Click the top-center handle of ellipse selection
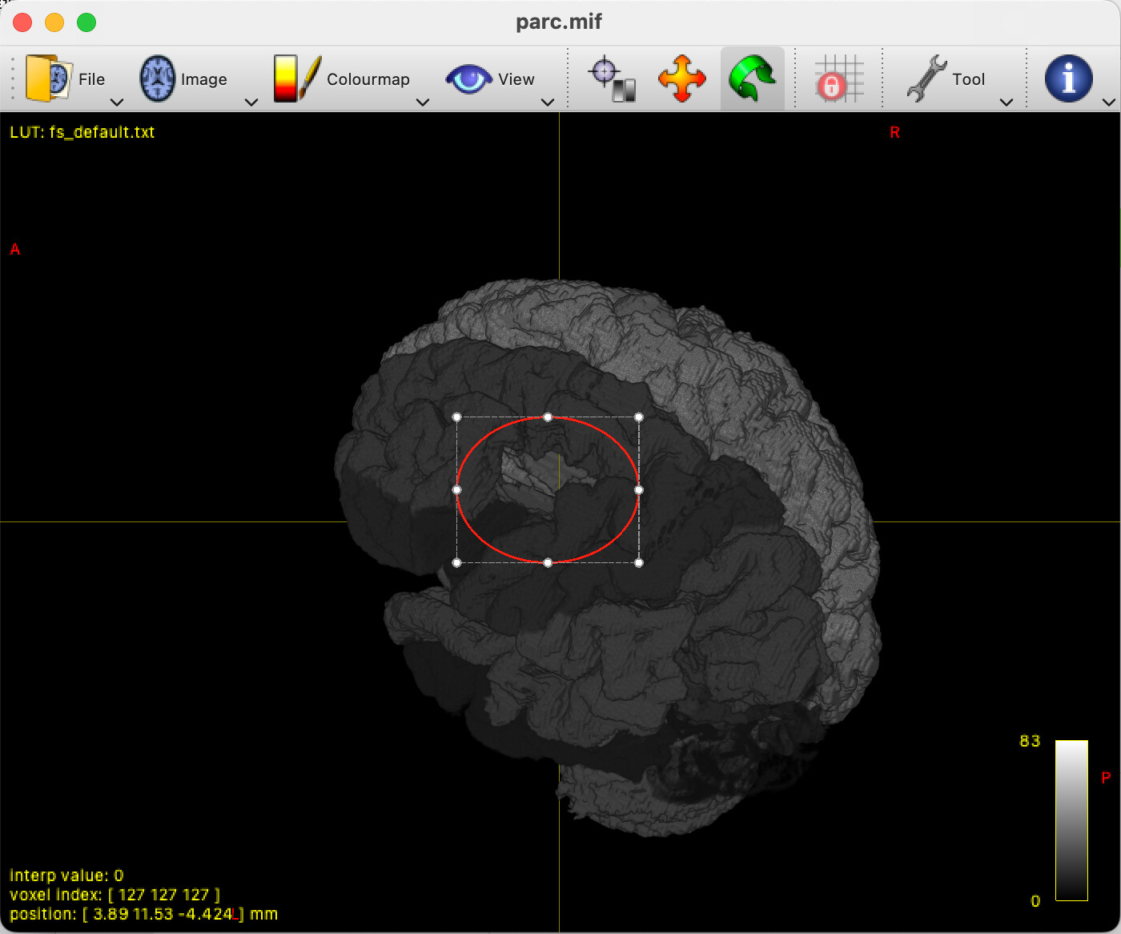The width and height of the screenshot is (1121, 934). [548, 417]
